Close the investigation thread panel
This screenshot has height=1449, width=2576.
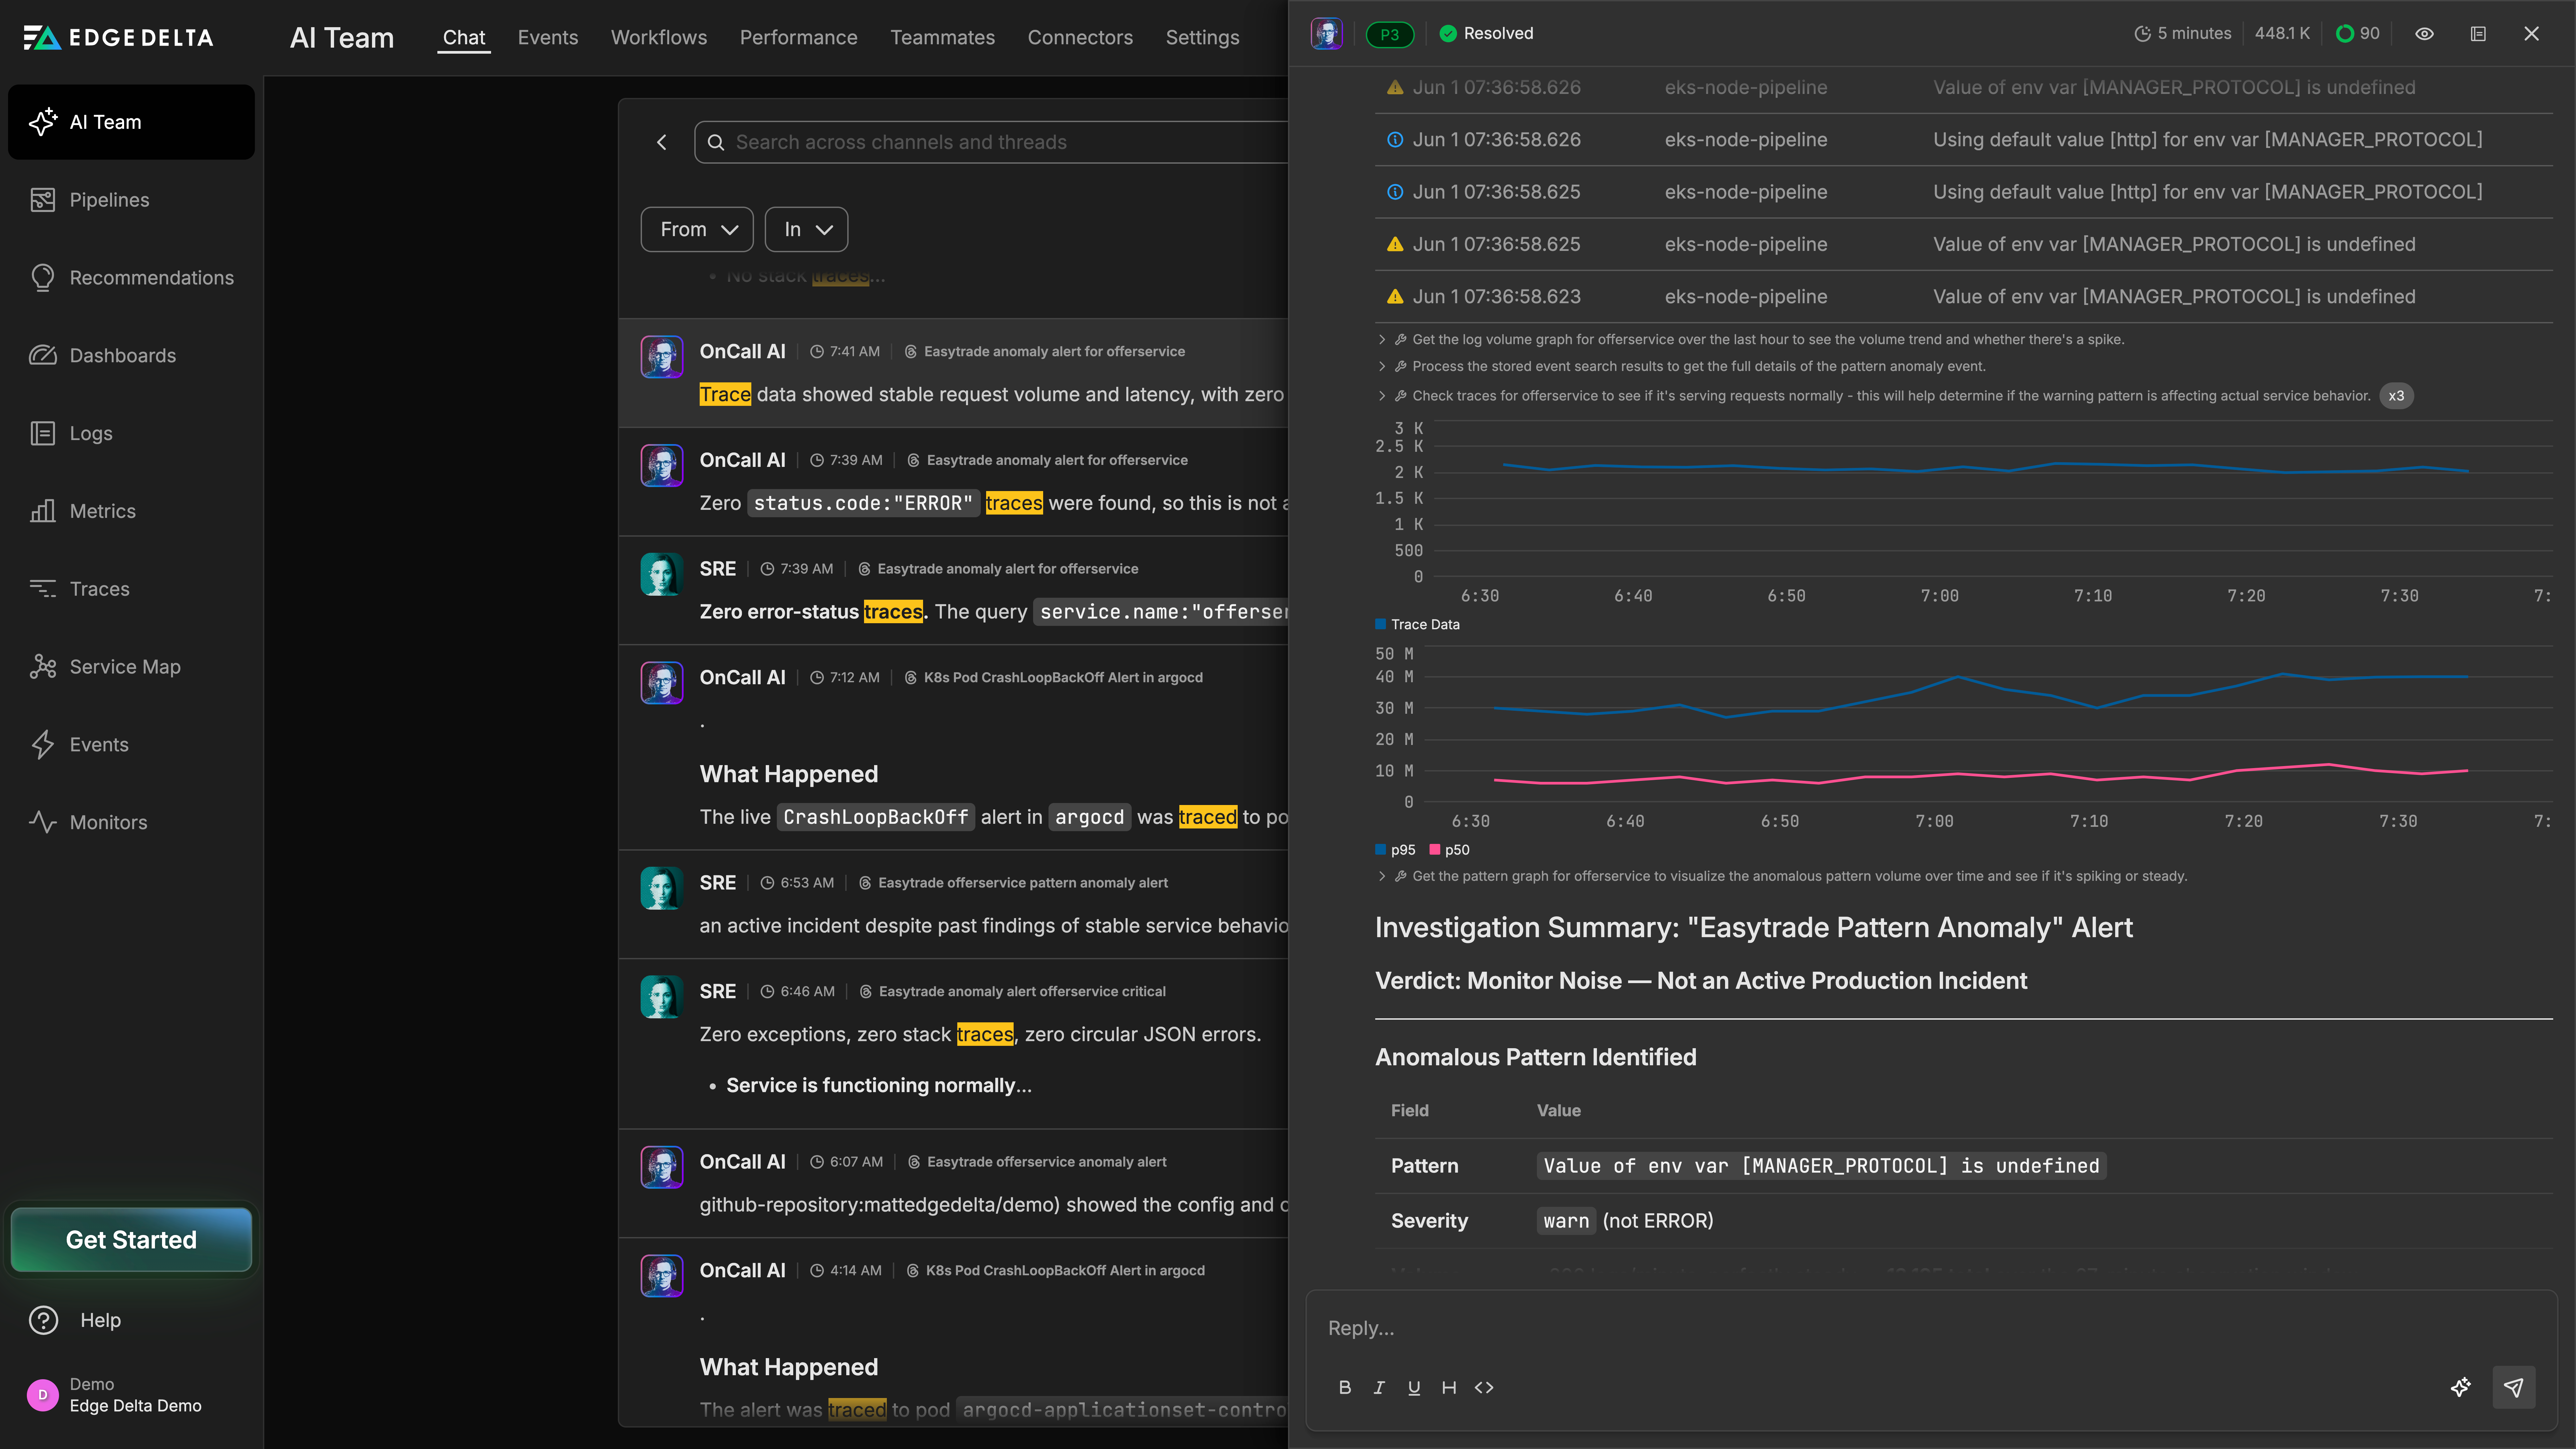pyautogui.click(x=2531, y=34)
